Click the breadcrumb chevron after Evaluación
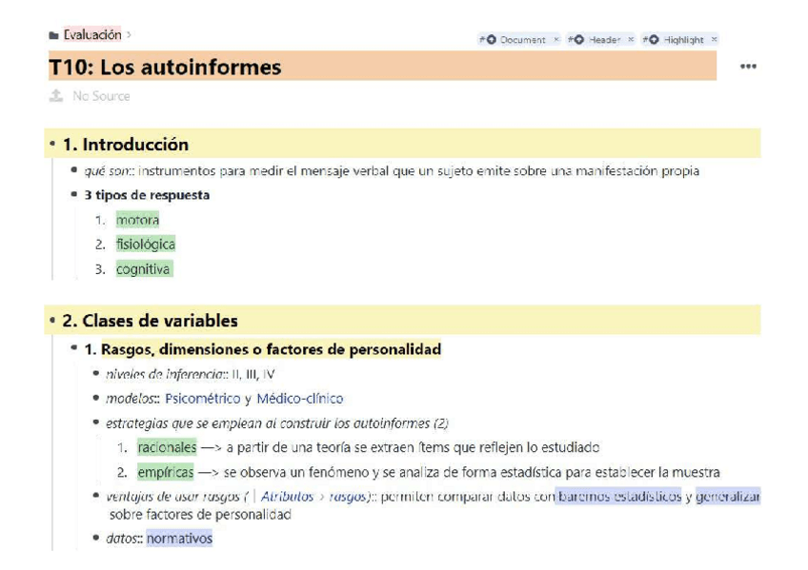Screen dimensions: 808x570 click(129, 34)
